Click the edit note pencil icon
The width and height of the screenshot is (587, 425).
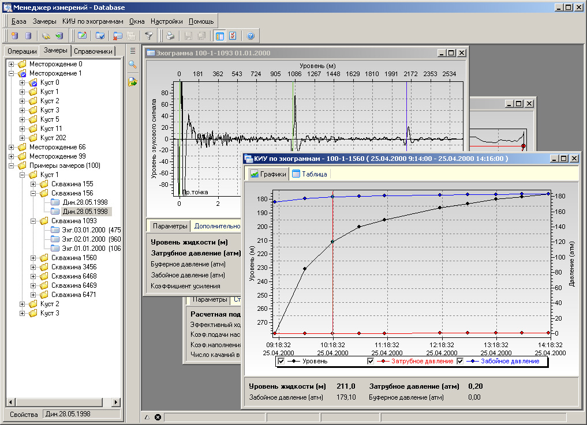[x=83, y=36]
